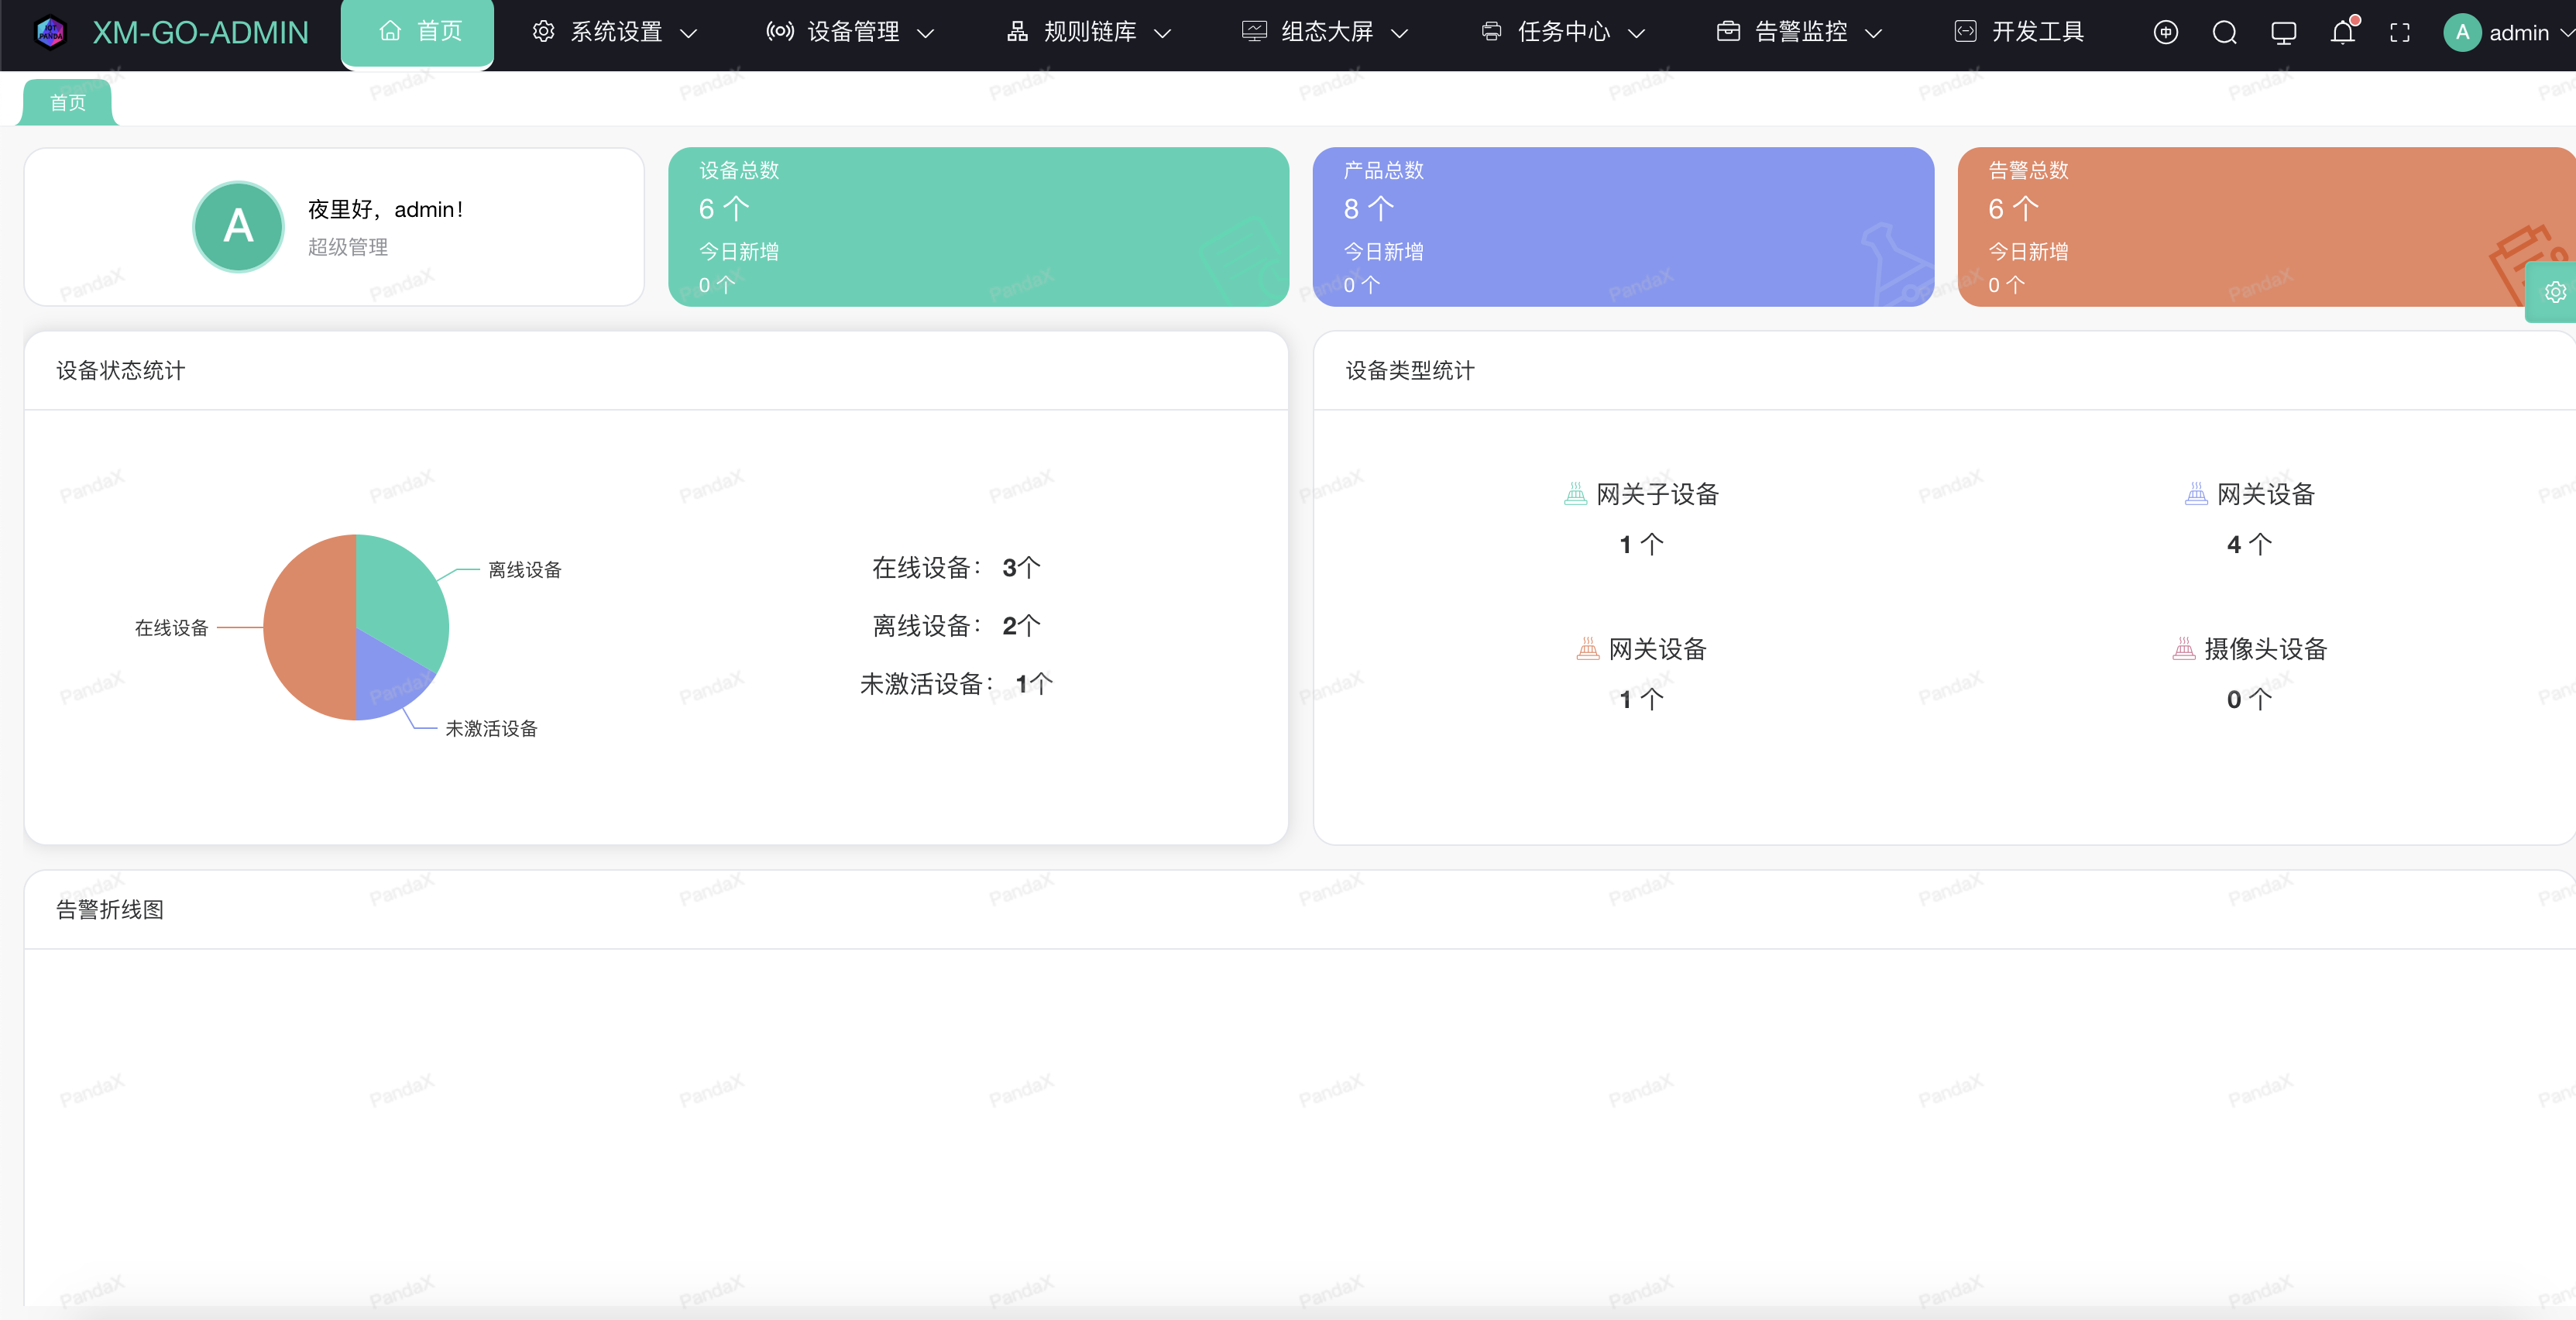Open the search magnifier icon
This screenshot has height=1320, width=2576.
point(2224,33)
